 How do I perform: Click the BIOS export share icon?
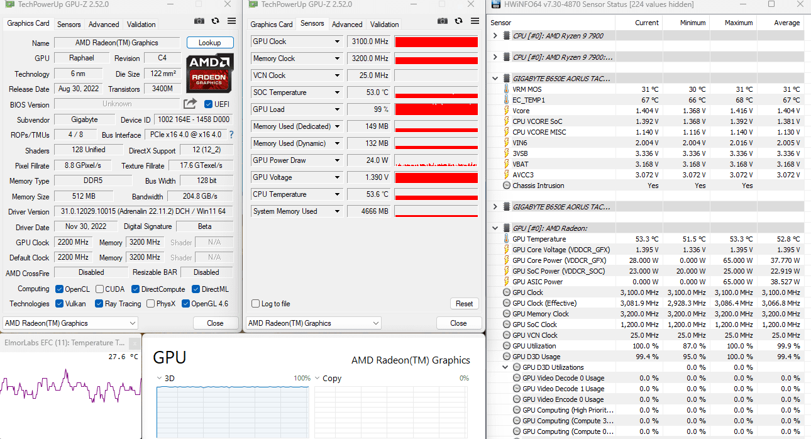click(190, 104)
